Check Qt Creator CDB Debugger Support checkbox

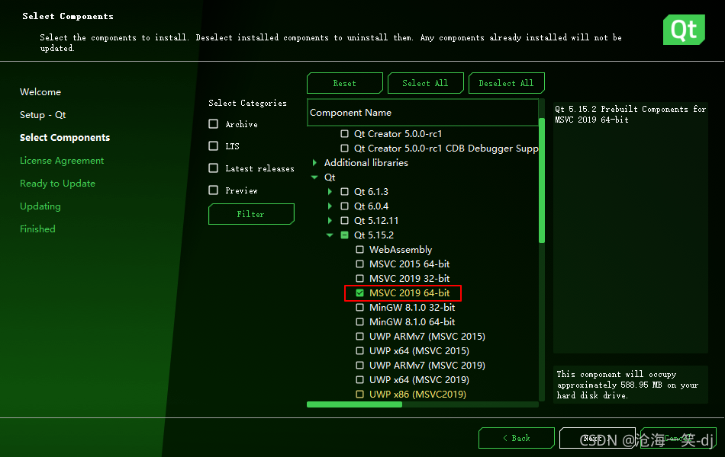click(x=344, y=149)
